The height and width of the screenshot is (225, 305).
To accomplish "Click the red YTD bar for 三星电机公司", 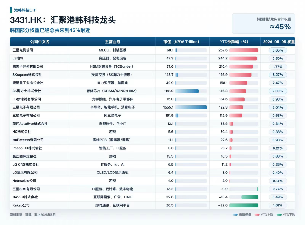I will click(244, 50).
